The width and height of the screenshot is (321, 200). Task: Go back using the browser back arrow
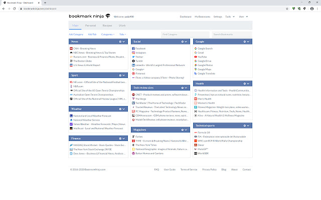[x=4, y=8]
